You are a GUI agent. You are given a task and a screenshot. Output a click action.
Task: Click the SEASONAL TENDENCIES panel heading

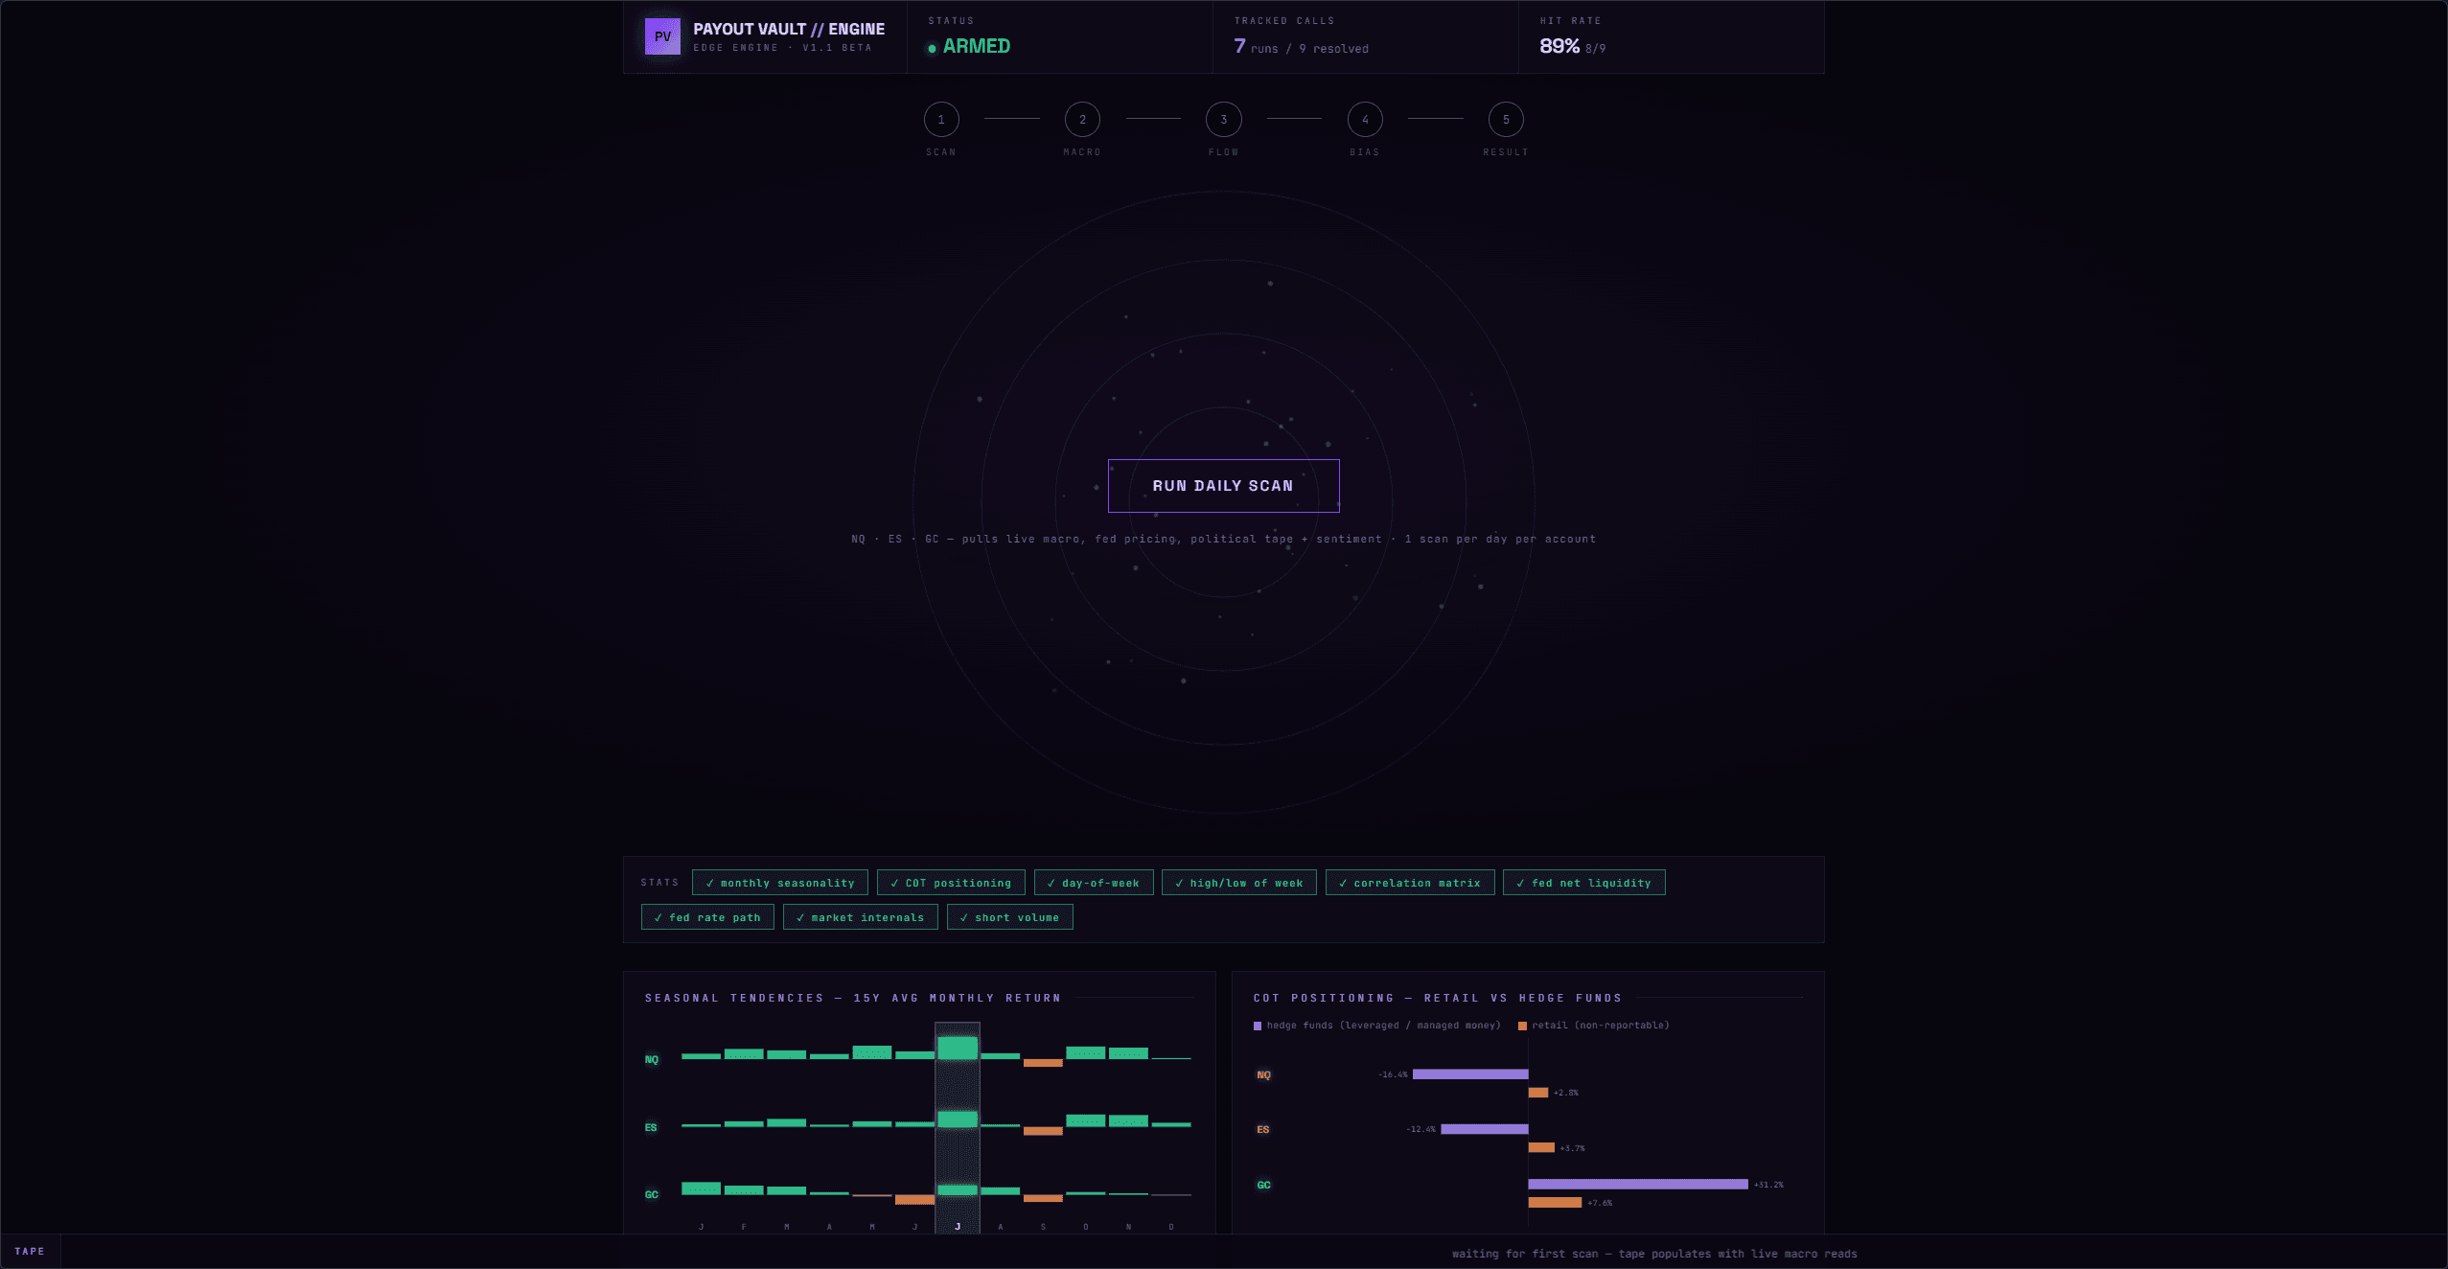point(853,998)
